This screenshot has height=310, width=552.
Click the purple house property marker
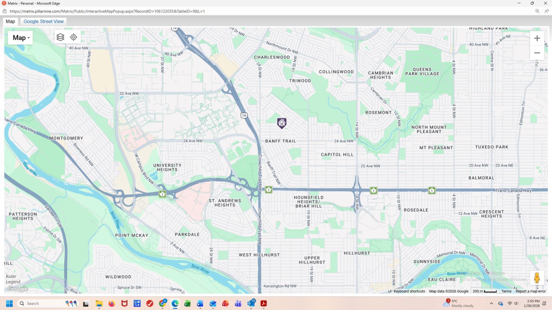(281, 123)
